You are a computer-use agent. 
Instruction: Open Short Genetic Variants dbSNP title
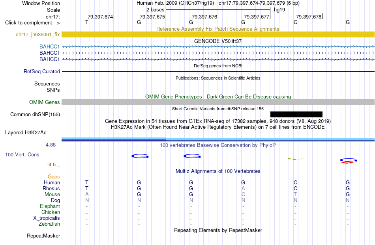pyautogui.click(x=218, y=109)
